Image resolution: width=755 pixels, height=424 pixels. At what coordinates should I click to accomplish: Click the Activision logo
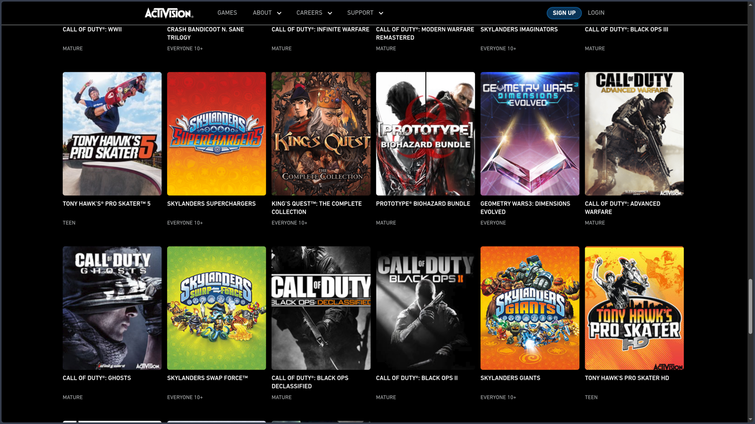(x=169, y=13)
